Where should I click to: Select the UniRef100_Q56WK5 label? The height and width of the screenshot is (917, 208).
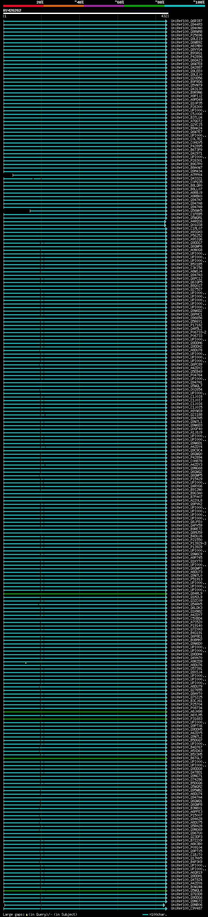(186, 210)
